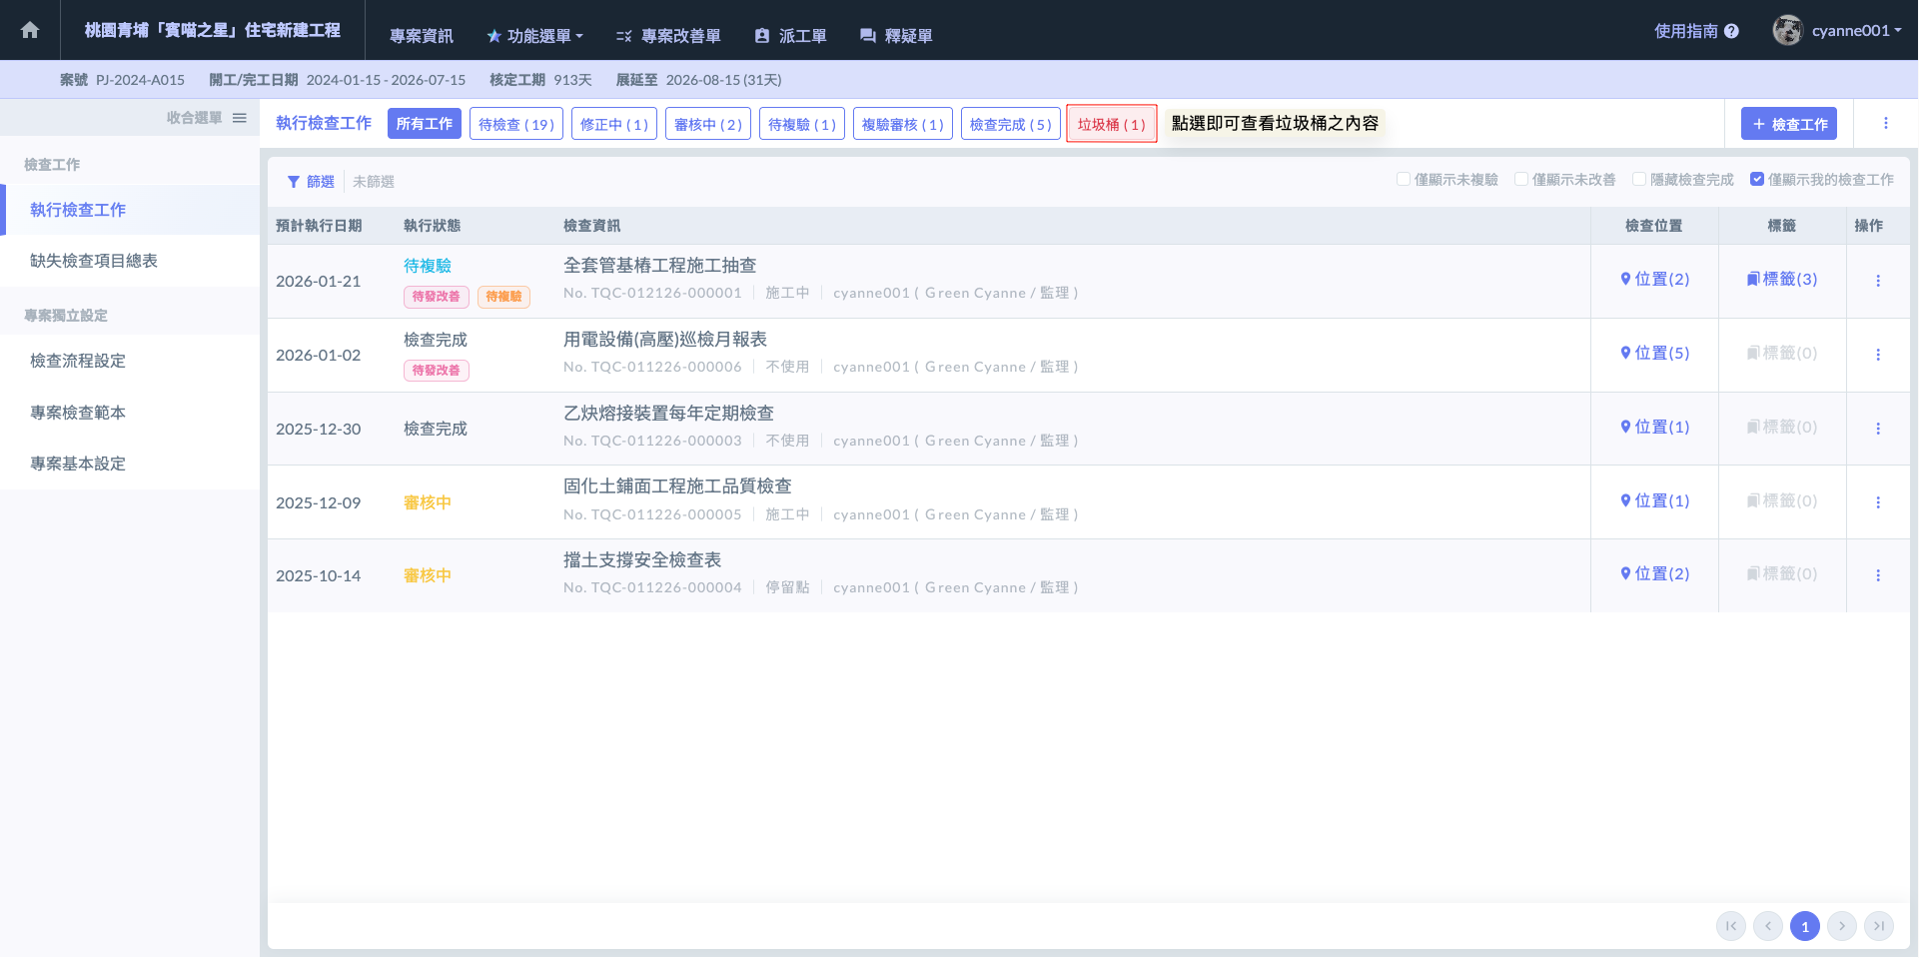This screenshot has width=1919, height=958.
Task: Collapse sidebar with 收合選單 hamburger icon
Action: pos(240,118)
